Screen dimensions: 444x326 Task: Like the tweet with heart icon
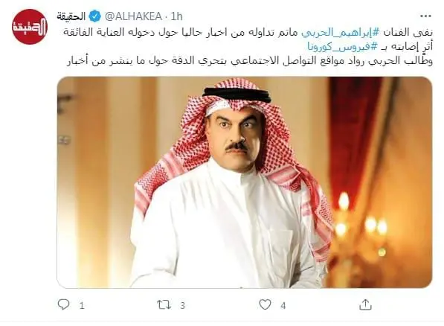tap(265, 304)
